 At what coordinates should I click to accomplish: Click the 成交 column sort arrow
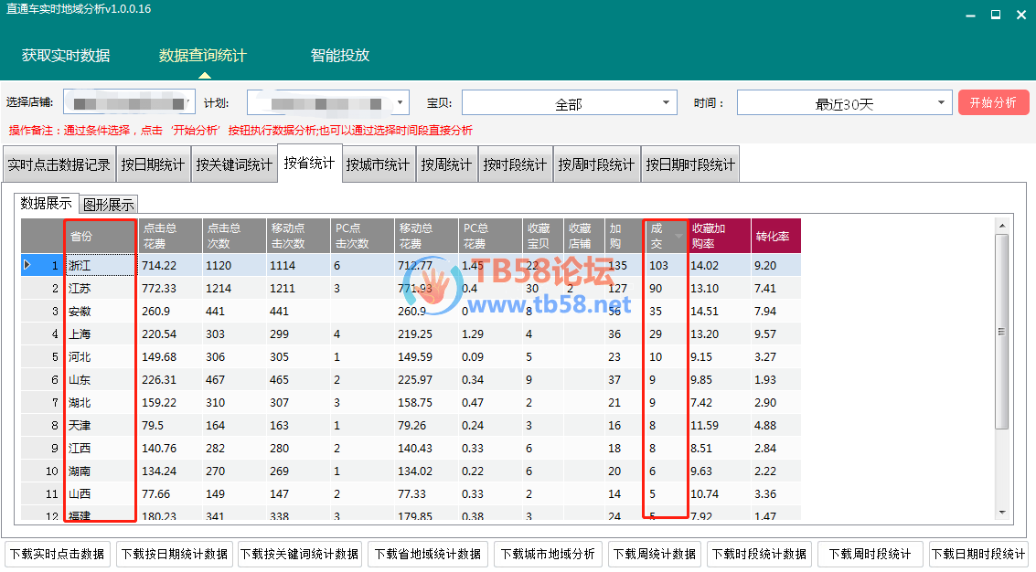click(678, 236)
